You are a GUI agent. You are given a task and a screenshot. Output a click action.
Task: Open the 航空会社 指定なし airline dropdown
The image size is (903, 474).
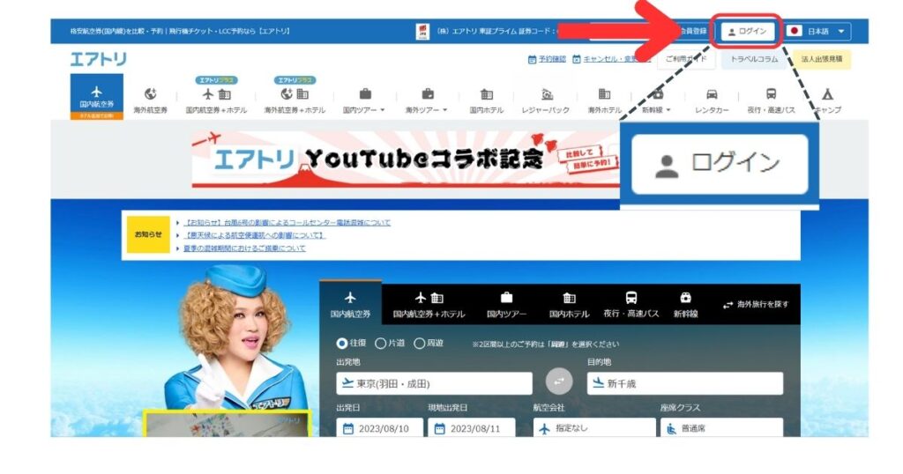(594, 428)
